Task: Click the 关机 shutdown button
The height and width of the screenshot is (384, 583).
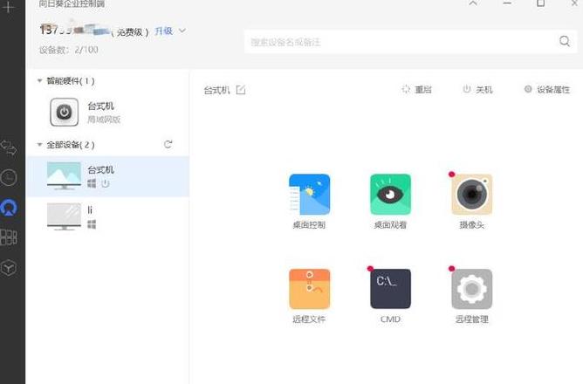Action: pos(477,90)
